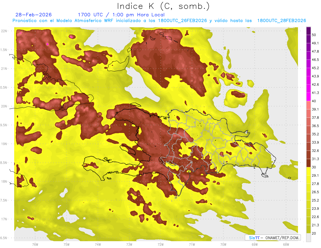
Task: Click the '1.5N' latitude label
Action: 4,50
